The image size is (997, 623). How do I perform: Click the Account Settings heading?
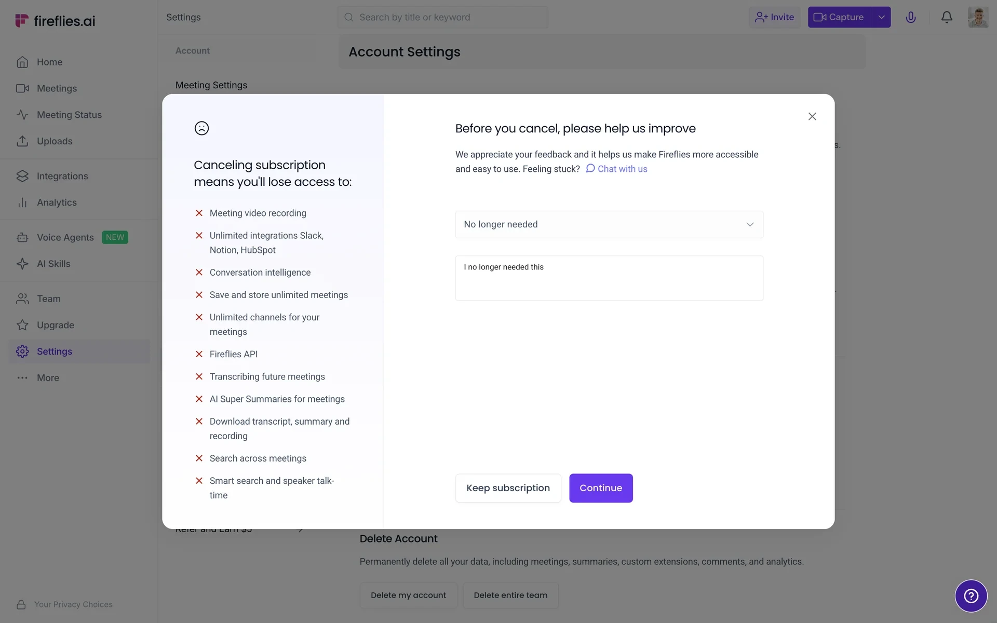pos(405,52)
